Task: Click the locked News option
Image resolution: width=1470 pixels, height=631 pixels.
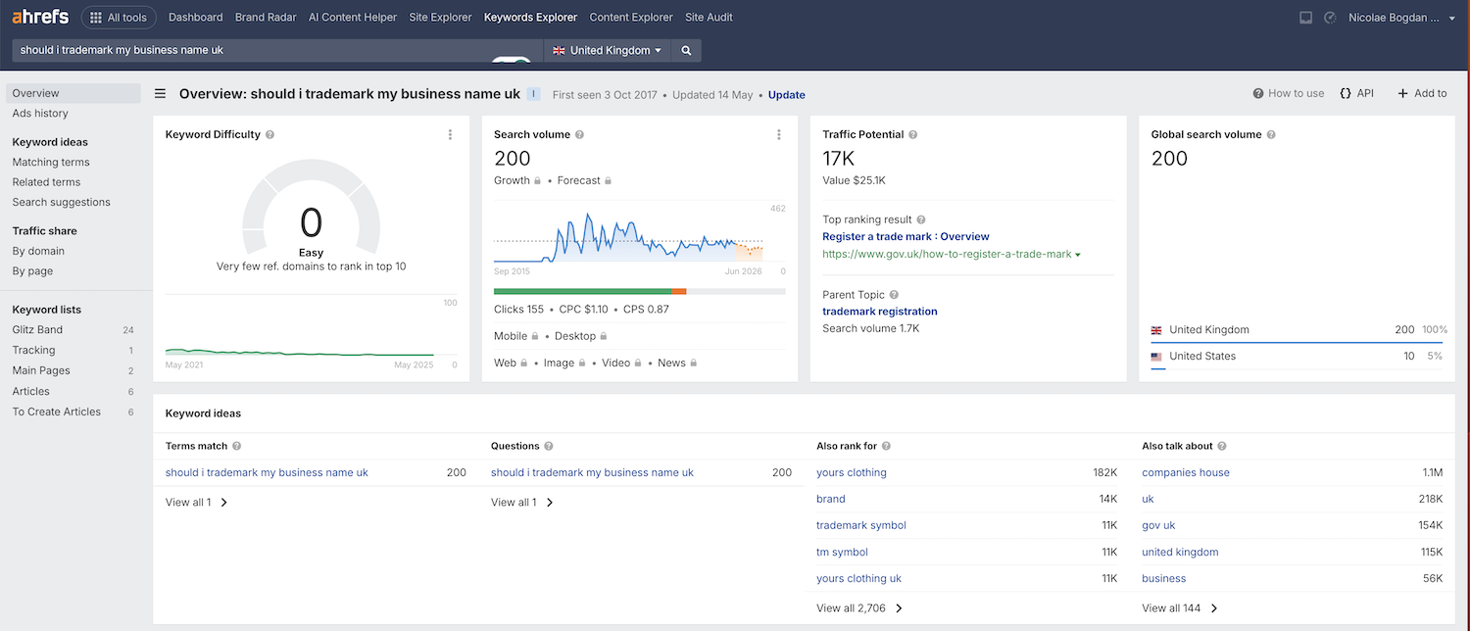Action: (x=677, y=363)
